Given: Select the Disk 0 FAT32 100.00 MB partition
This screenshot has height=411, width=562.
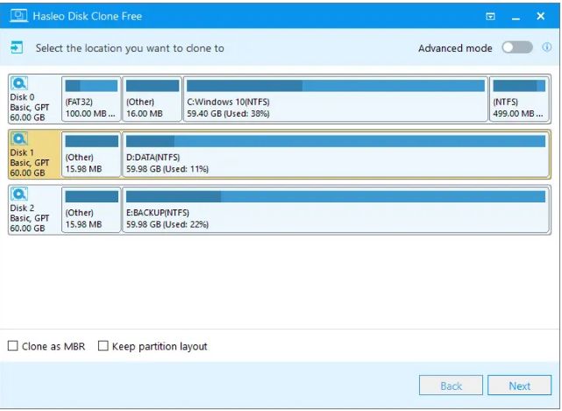Looking at the screenshot, I should 91,99.
